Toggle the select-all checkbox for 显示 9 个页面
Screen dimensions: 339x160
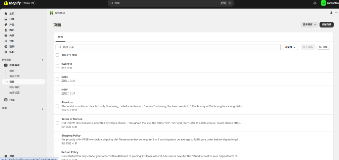[x=57, y=55]
